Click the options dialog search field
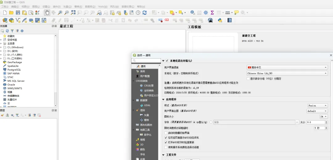This screenshot has width=333, height=160. [146, 61]
